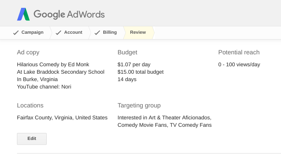Select '0 - 100 views/day' value
Image resolution: width=281 pixels, height=156 pixels.
pyautogui.click(x=239, y=65)
